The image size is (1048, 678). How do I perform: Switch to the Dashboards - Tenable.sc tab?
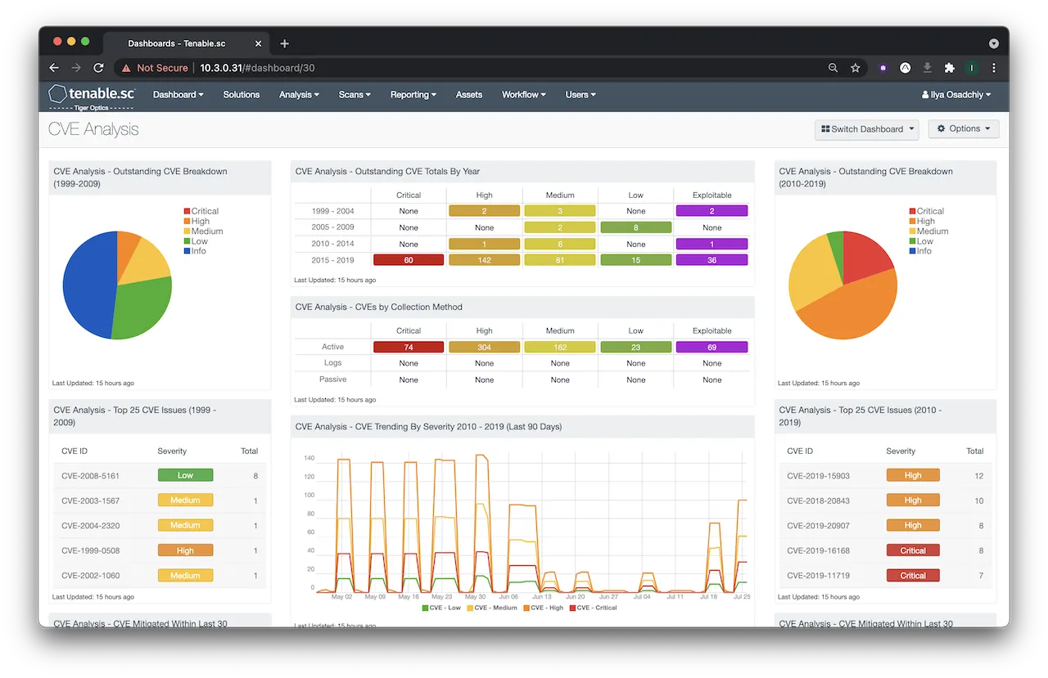[x=175, y=43]
